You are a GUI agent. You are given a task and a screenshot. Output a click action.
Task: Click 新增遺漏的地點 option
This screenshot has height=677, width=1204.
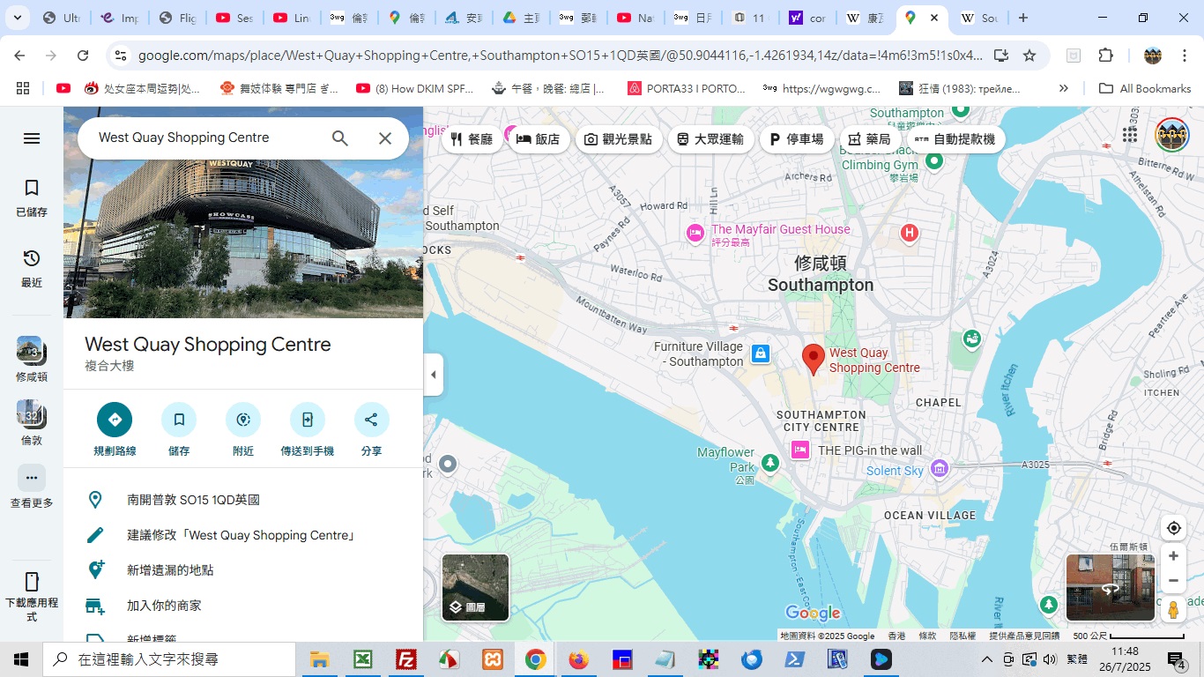170,570
